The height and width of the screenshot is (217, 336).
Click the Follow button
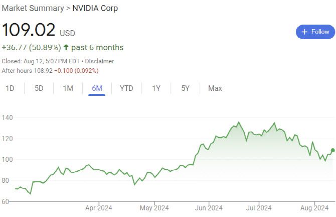coord(315,32)
